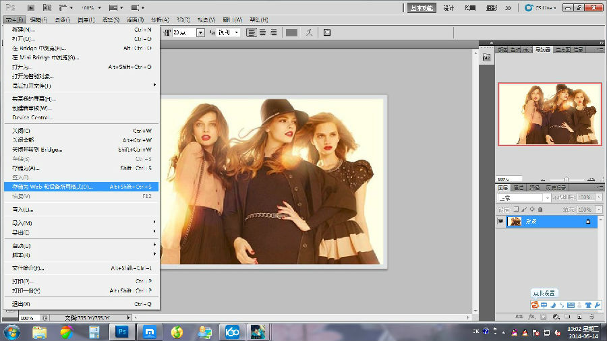
Task: Launch Mini Bridge from the Mb icon
Action: click(x=47, y=7)
